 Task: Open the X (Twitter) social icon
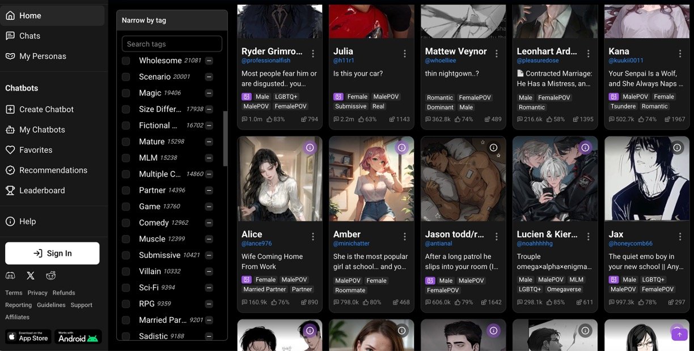(31, 276)
